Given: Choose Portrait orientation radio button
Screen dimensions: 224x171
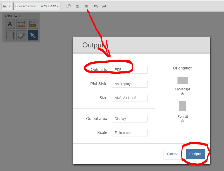Looking at the screenshot, I should [182, 121].
